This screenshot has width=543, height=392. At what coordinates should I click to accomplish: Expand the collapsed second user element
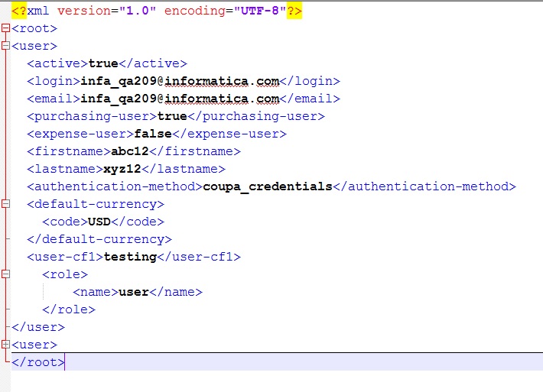pyautogui.click(x=5, y=345)
